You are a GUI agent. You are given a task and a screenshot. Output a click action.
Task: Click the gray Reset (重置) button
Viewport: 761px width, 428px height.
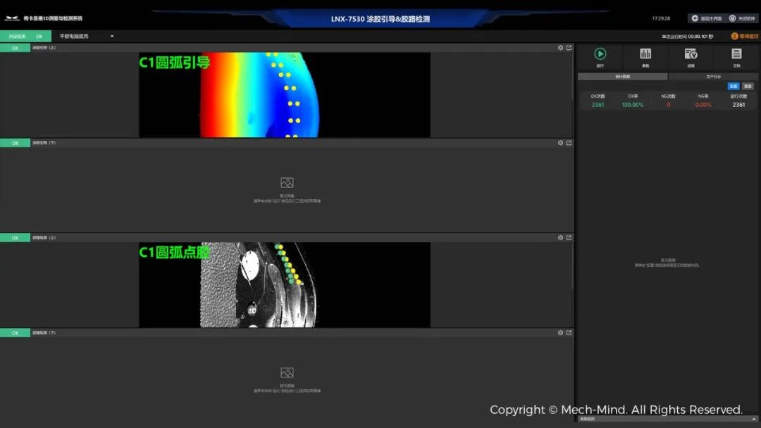pyautogui.click(x=748, y=86)
